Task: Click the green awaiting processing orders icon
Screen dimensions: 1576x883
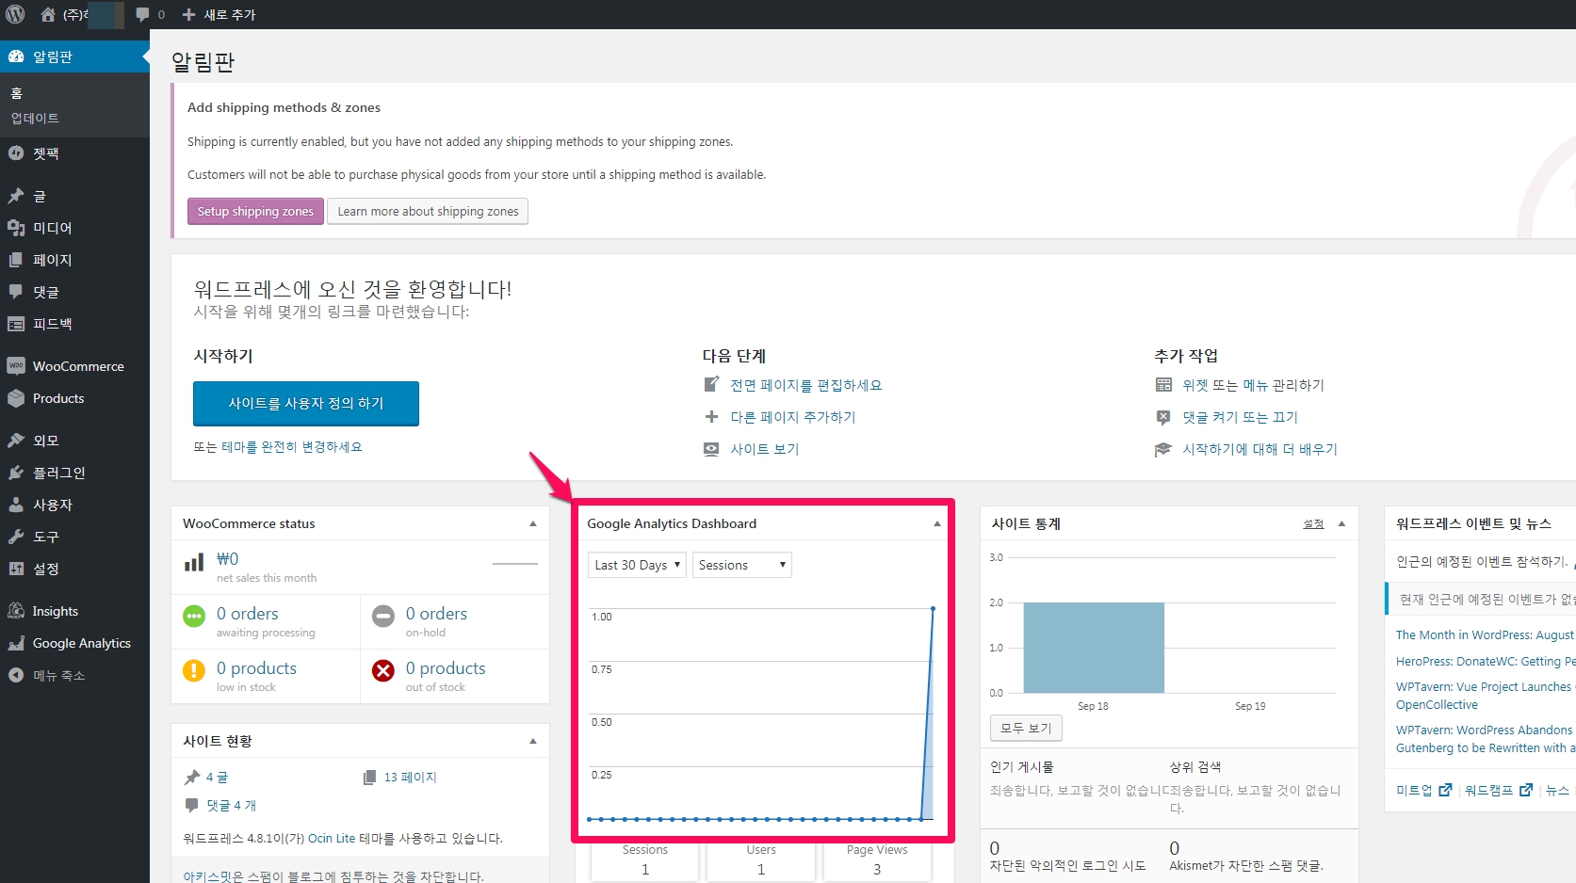Action: (194, 617)
